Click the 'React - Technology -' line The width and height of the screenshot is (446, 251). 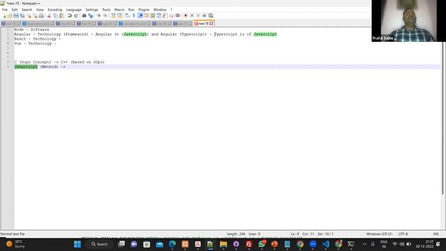(37, 39)
